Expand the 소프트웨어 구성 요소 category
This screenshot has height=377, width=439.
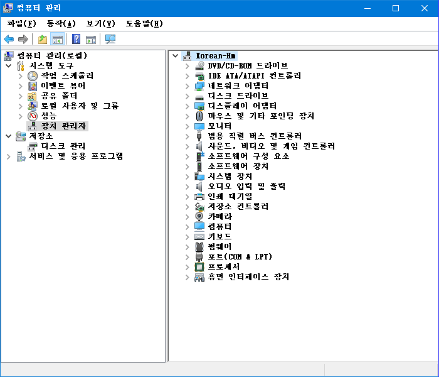pyautogui.click(x=188, y=156)
